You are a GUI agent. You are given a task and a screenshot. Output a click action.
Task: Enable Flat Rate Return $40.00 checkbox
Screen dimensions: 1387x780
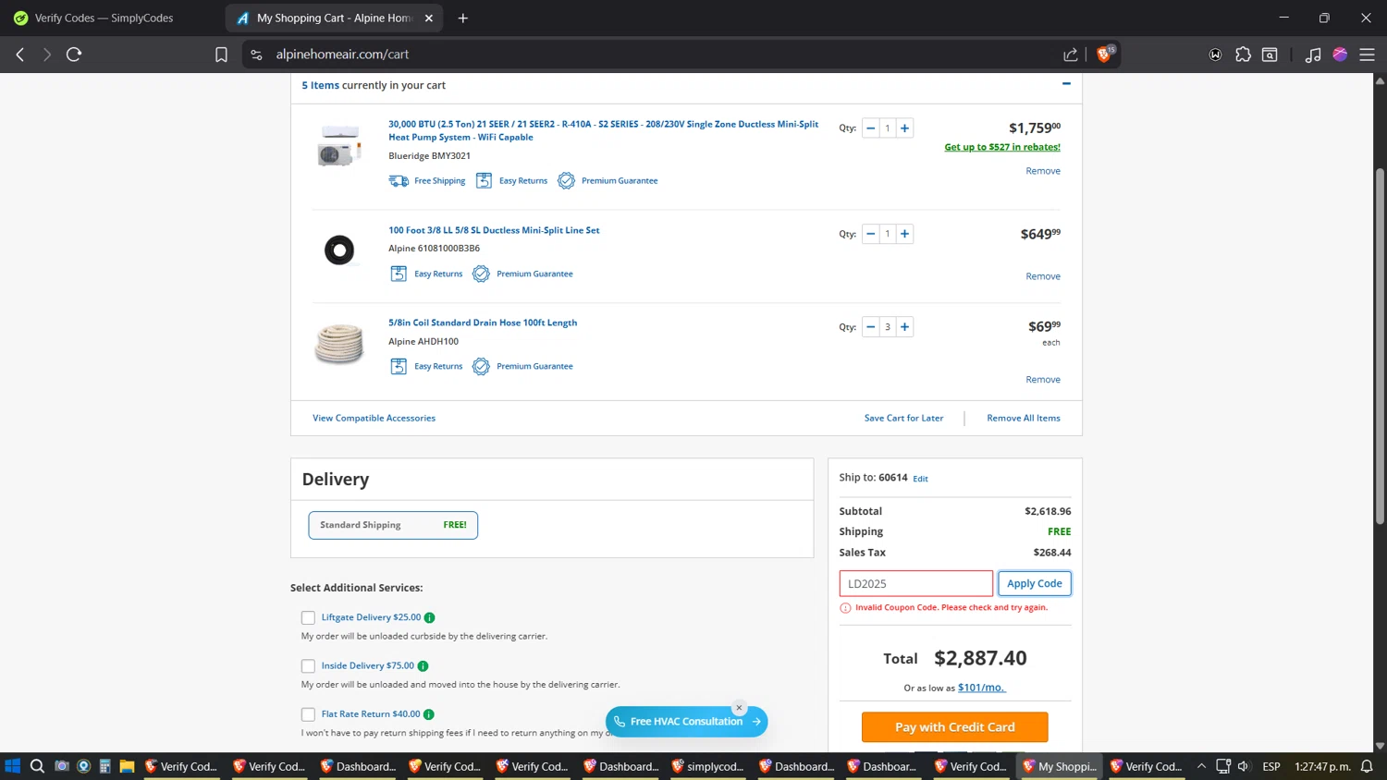coord(308,714)
